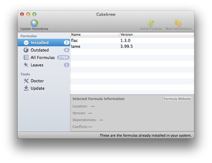Click the Tools section header
The image size is (212, 163).
pos(25,74)
